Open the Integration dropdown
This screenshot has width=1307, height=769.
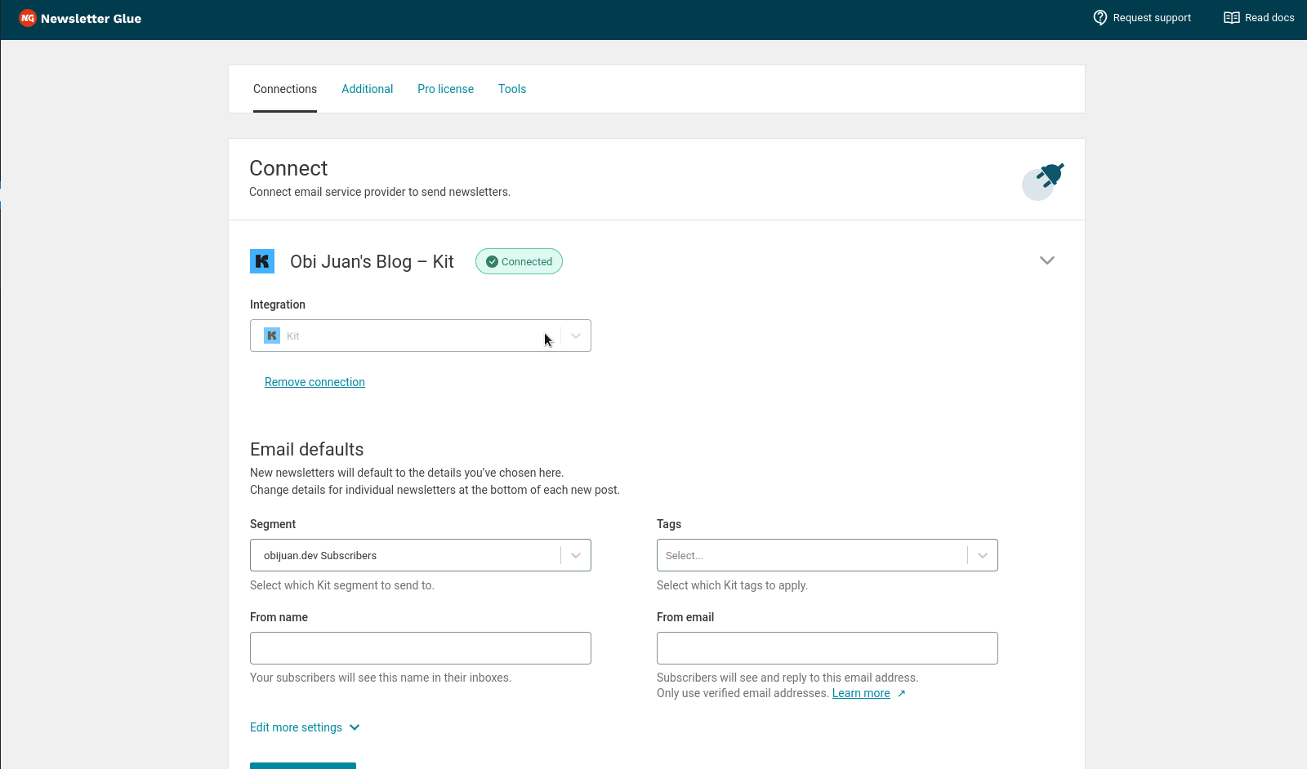coord(576,336)
